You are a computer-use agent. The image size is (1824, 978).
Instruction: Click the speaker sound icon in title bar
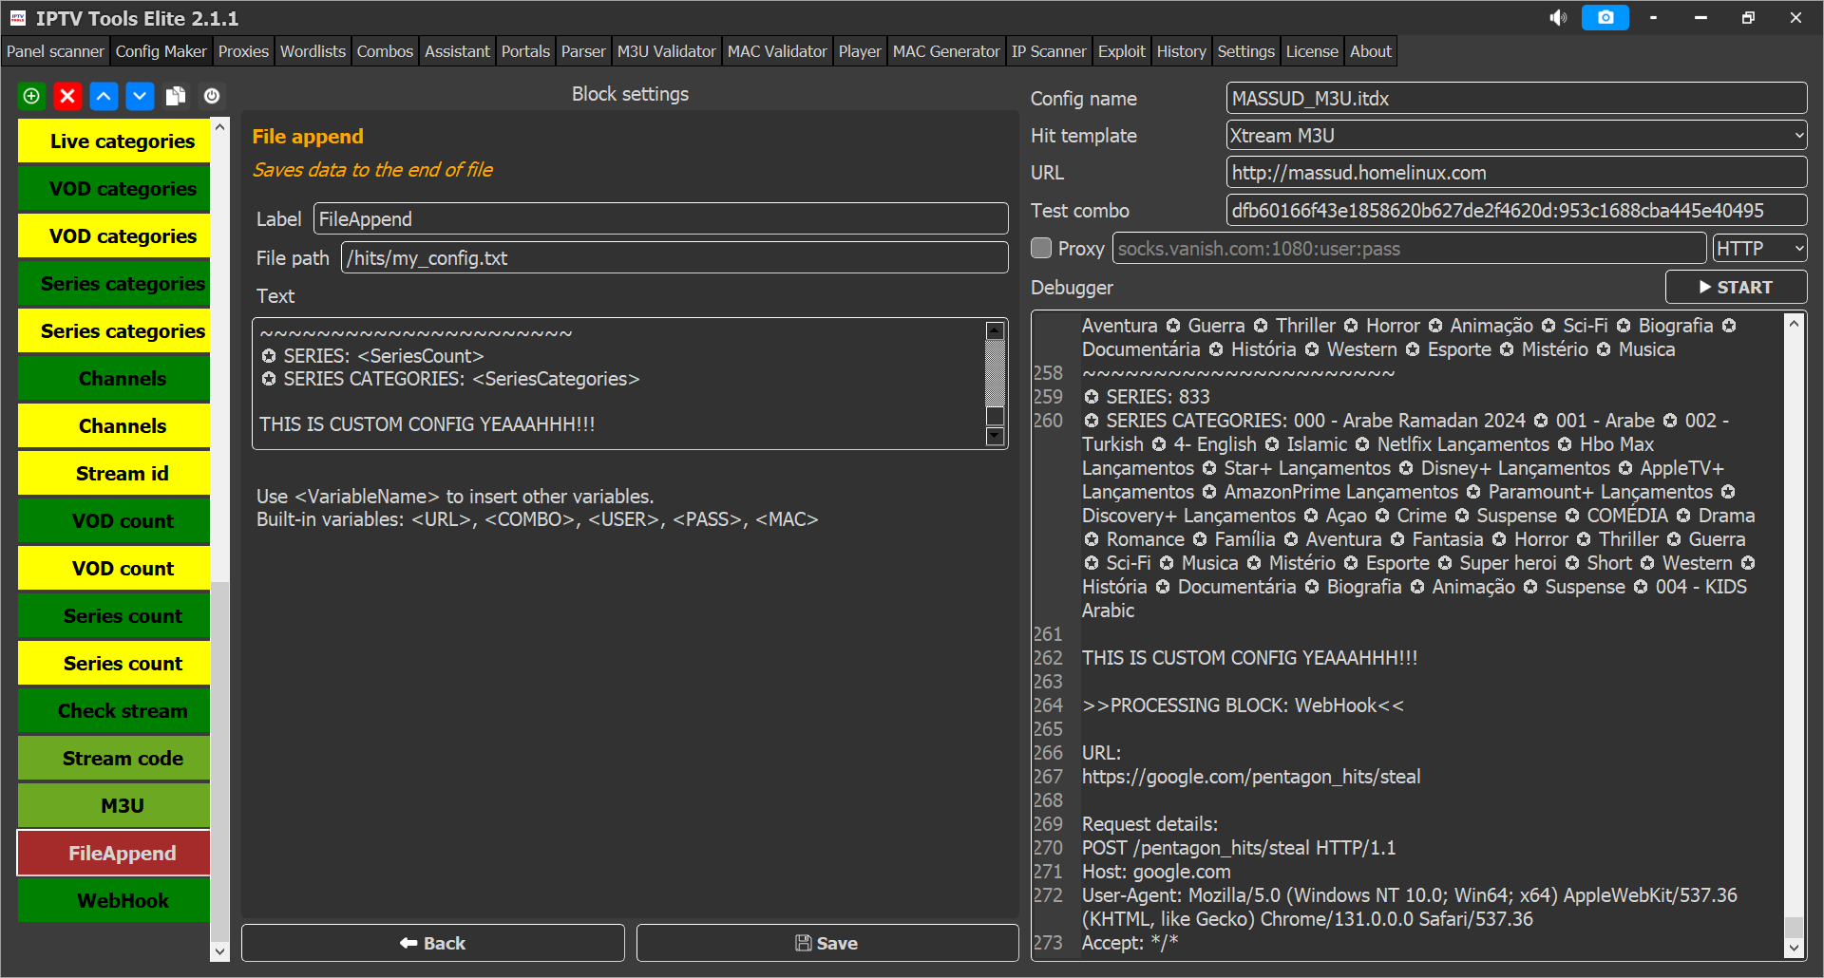[x=1558, y=18]
